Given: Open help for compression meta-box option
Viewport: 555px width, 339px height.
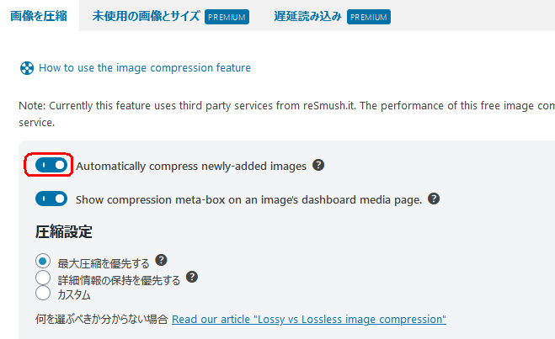Looking at the screenshot, I should point(434,199).
